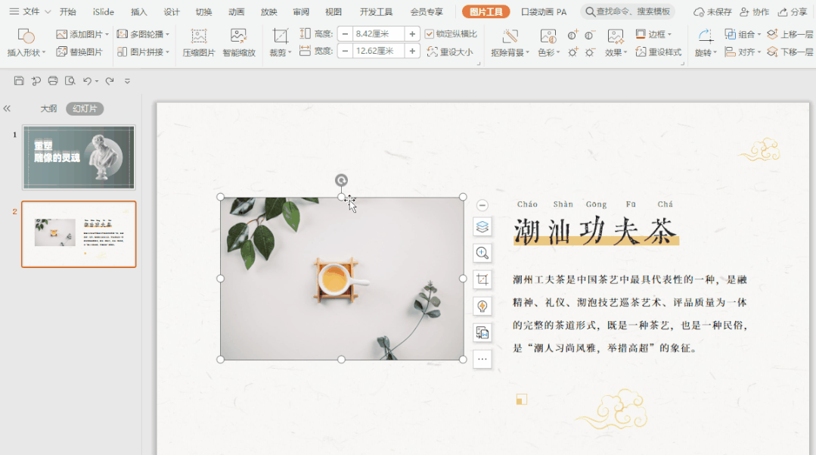
Task: Click the 替换图片 replace picture icon
Action: click(x=63, y=51)
